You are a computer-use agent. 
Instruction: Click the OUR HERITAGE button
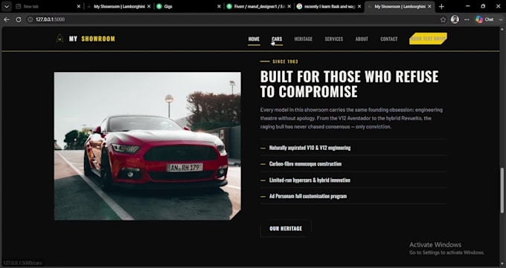286,229
